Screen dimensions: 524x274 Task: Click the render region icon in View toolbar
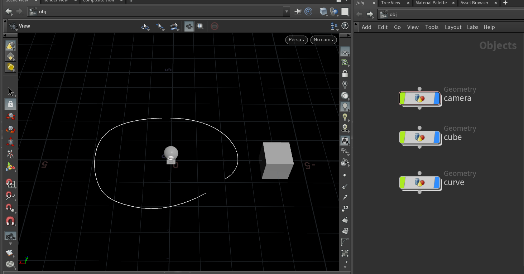coord(200,26)
